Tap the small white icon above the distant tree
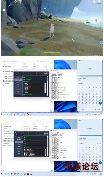Image resolution: width=104 pixels, height=177 pixels. click(x=45, y=8)
